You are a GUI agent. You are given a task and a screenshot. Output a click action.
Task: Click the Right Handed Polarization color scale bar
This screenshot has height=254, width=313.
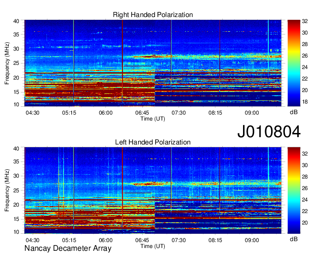[x=294, y=63]
